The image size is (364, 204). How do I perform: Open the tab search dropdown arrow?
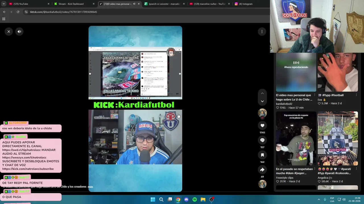(4, 4)
